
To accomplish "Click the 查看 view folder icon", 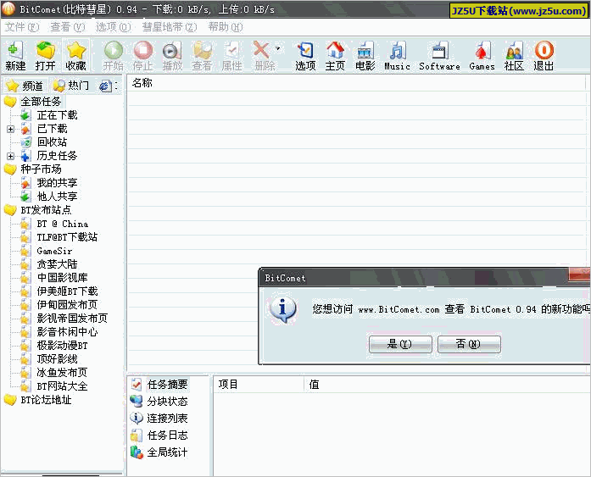I will (x=202, y=56).
